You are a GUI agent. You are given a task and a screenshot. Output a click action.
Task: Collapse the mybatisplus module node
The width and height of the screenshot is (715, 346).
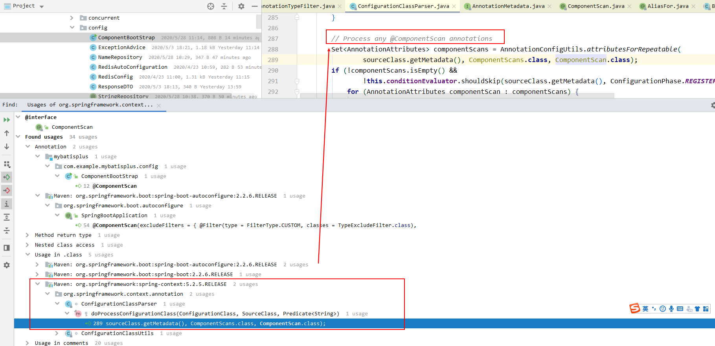pos(37,156)
